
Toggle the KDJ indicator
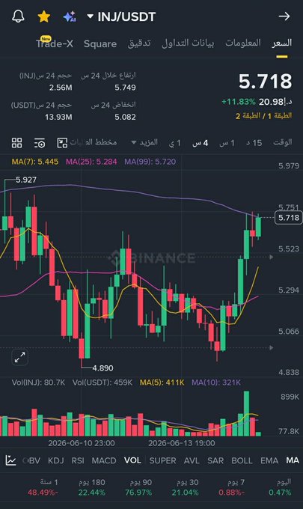click(56, 460)
